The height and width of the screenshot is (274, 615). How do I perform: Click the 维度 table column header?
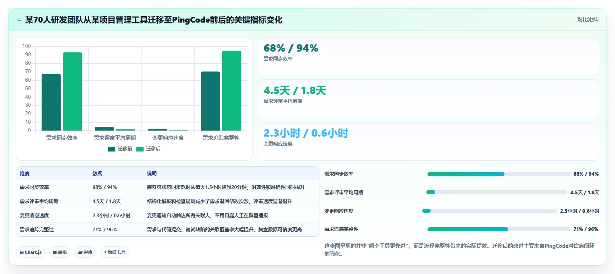[25, 174]
